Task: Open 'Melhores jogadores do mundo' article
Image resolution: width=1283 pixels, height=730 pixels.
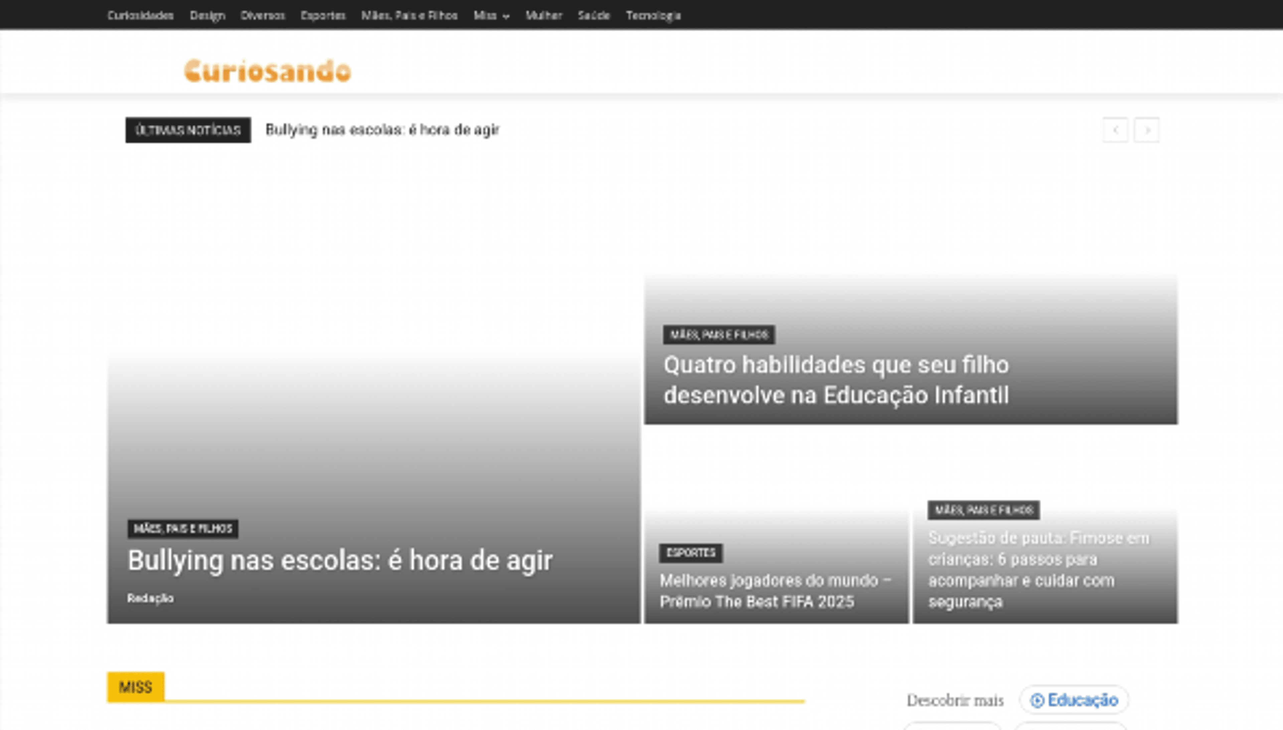Action: pyautogui.click(x=775, y=592)
